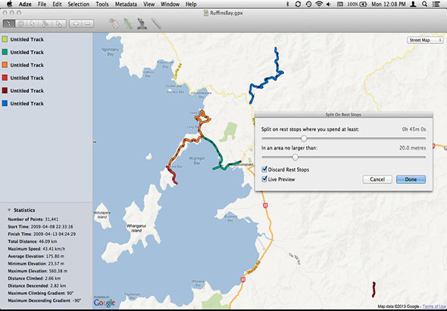Open the user account menu icon
Image resolution: width=447 pixels, height=311 pixels.
[x=413, y=4]
